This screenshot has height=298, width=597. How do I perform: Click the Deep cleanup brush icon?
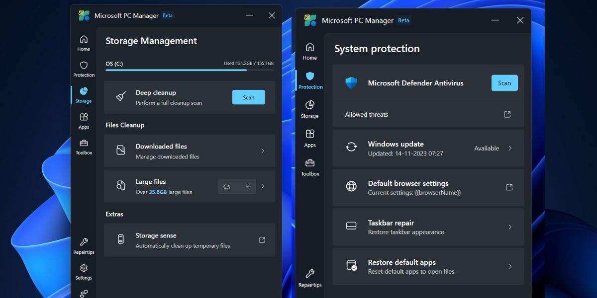coord(120,97)
